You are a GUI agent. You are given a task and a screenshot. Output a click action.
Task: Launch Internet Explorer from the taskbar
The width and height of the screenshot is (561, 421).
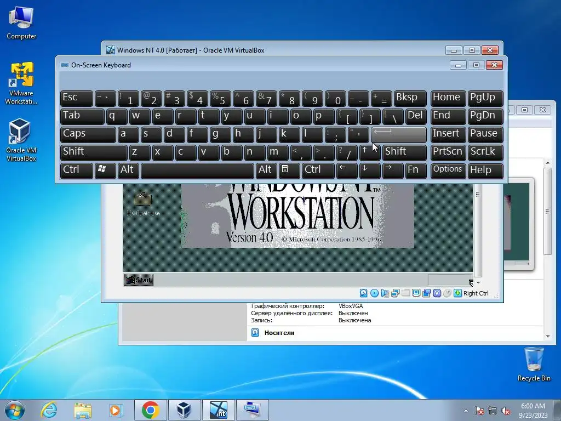click(x=49, y=410)
